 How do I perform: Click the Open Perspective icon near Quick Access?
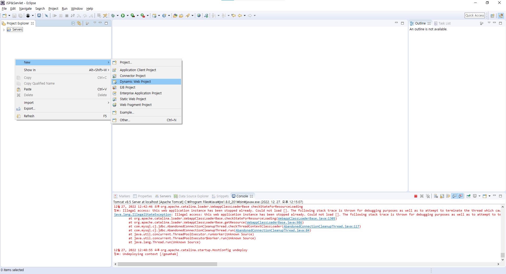[492, 16]
